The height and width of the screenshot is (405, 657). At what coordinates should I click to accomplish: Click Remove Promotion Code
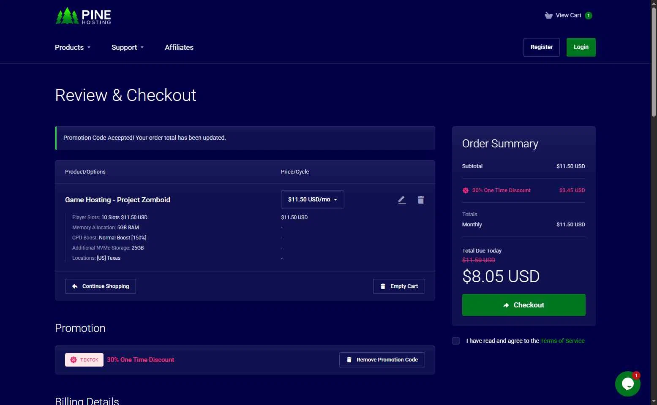pyautogui.click(x=382, y=360)
